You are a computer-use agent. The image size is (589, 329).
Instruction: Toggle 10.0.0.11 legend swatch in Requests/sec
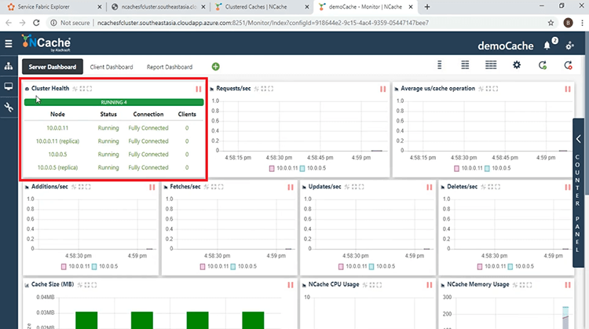pos(272,169)
